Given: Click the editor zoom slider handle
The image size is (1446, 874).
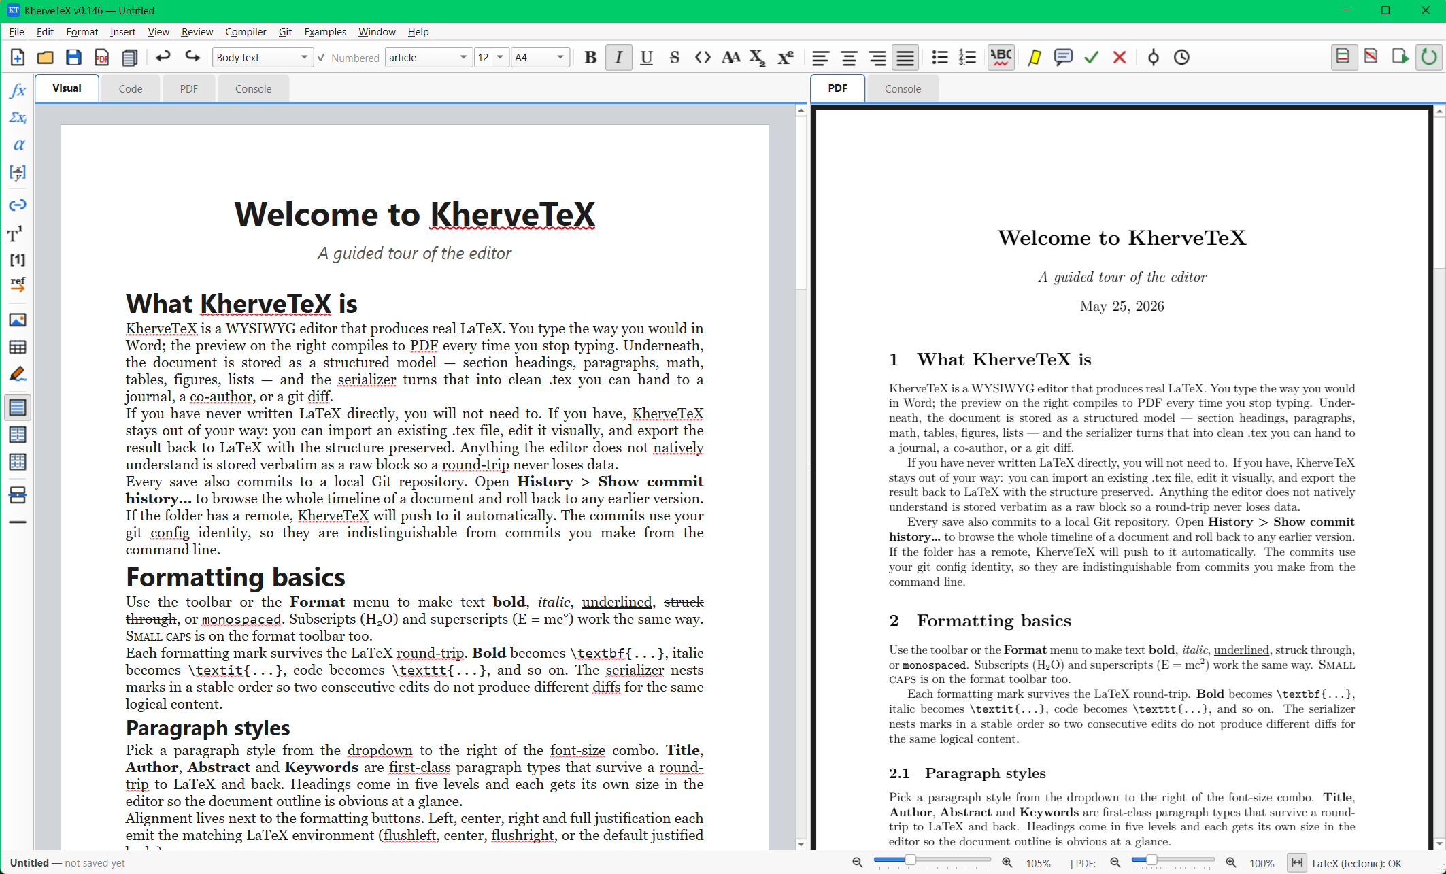Looking at the screenshot, I should 909,860.
